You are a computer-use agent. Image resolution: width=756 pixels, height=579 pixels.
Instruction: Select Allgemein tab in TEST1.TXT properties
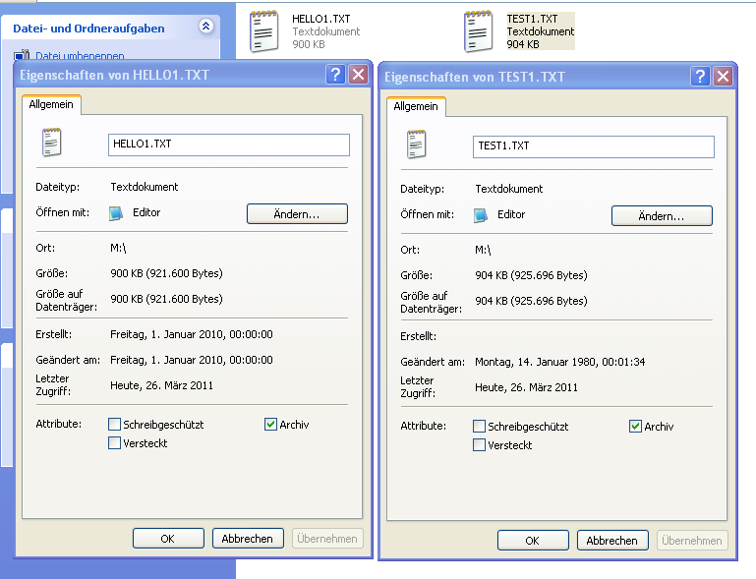tap(416, 106)
